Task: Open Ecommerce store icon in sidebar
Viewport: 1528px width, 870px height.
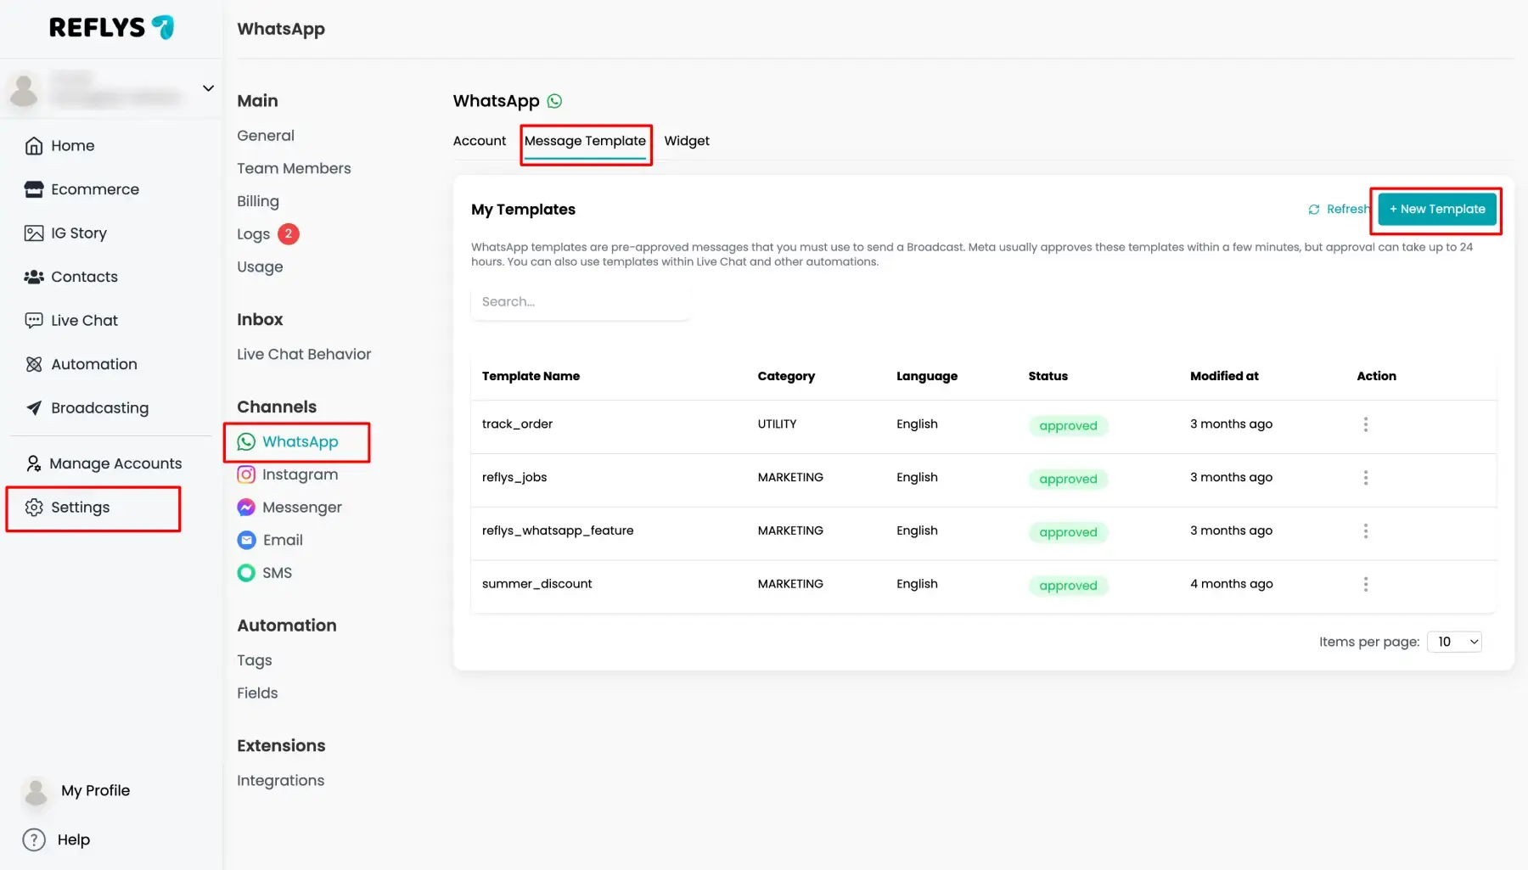Action: (x=34, y=189)
